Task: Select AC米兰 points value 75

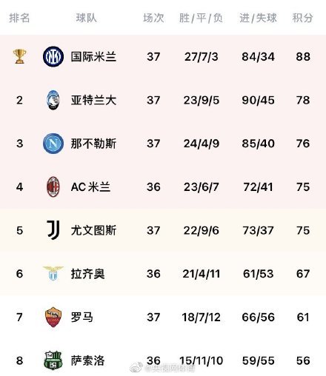Action: (x=303, y=187)
